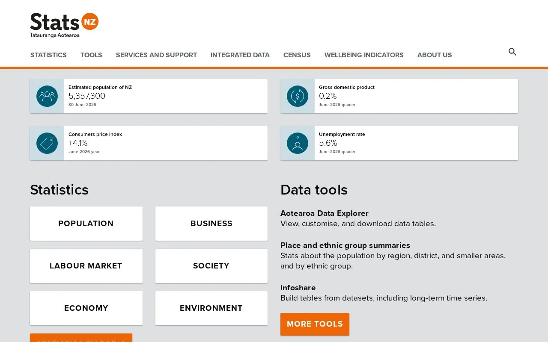Click the Stats NZ logo
548x342 pixels.
64,25
